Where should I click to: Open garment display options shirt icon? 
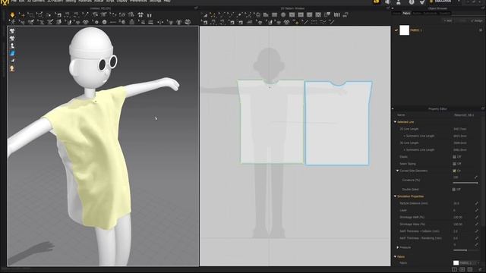[12, 31]
